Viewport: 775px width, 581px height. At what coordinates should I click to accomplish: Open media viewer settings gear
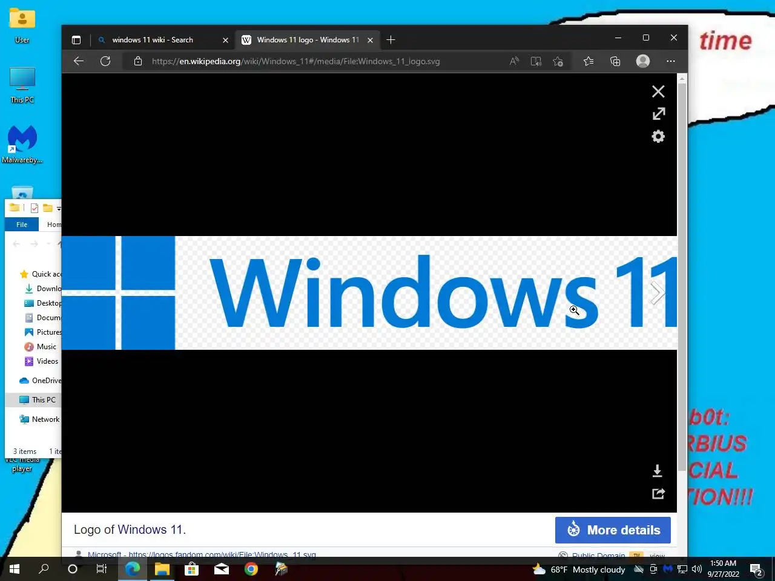point(658,137)
